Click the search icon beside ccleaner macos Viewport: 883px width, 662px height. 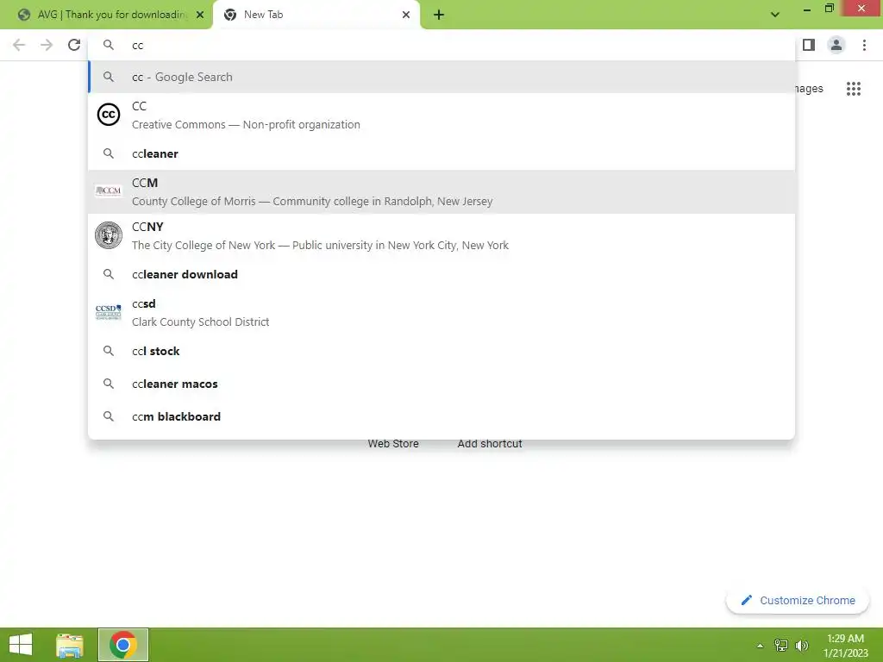108,384
